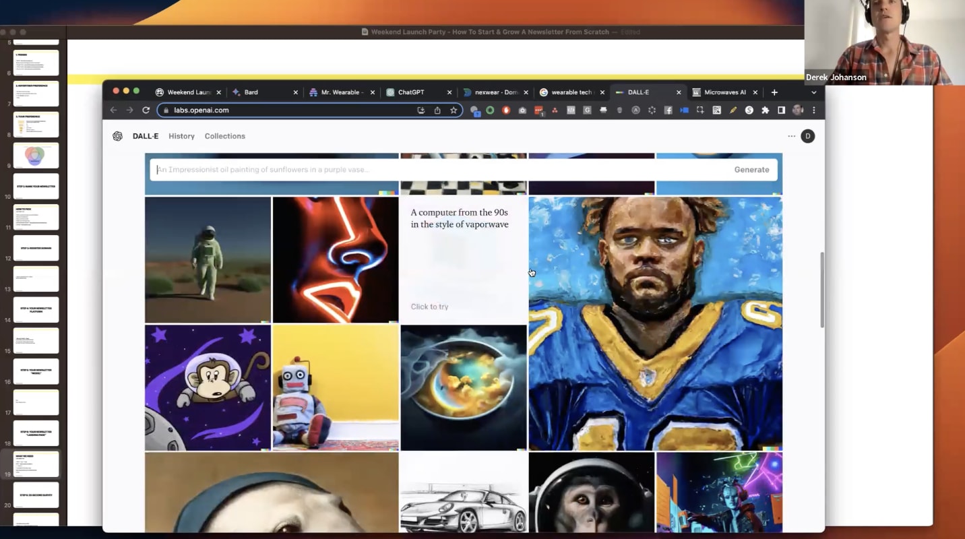Viewport: 965px width, 539px height.
Task: Click the printer extension icon
Action: (x=603, y=110)
